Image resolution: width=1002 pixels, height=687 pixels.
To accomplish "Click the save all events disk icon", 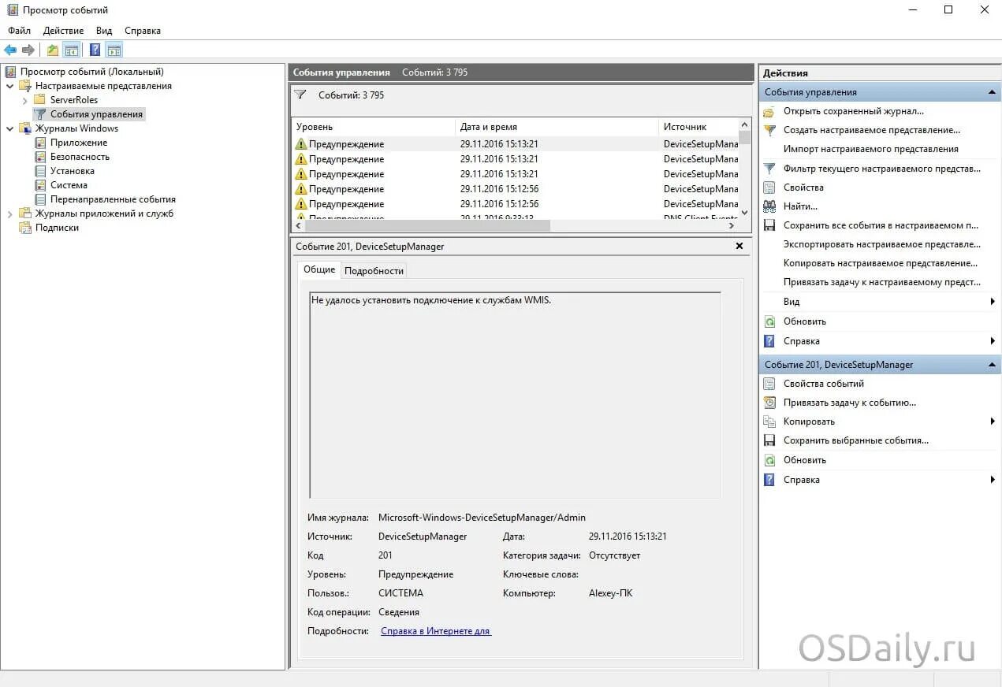I will point(769,225).
